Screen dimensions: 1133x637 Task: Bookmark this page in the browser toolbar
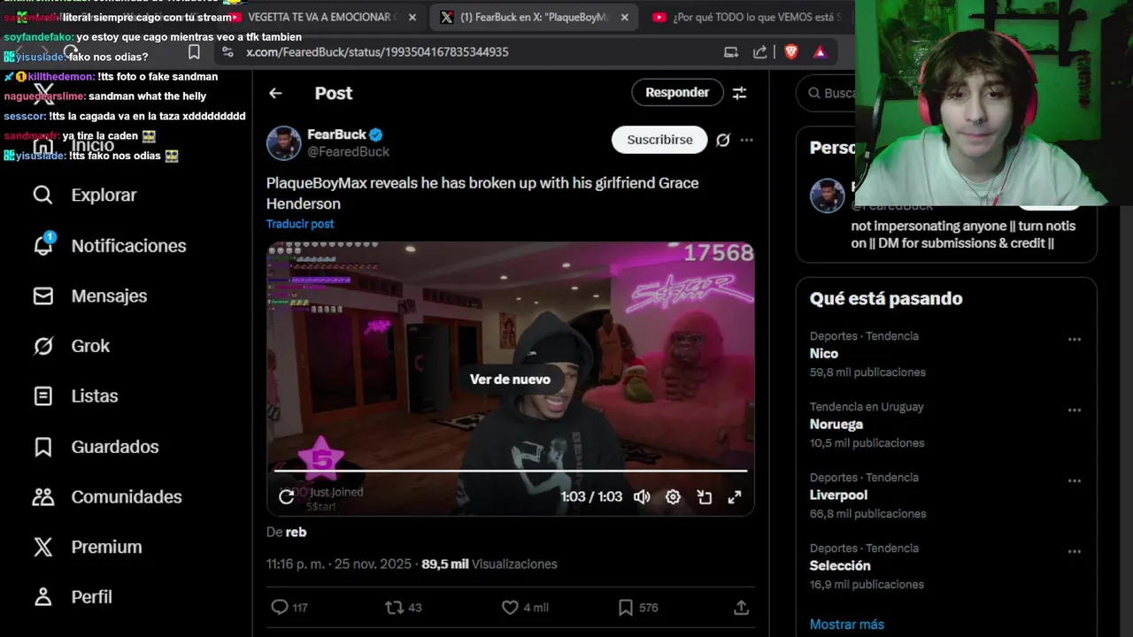(x=194, y=51)
